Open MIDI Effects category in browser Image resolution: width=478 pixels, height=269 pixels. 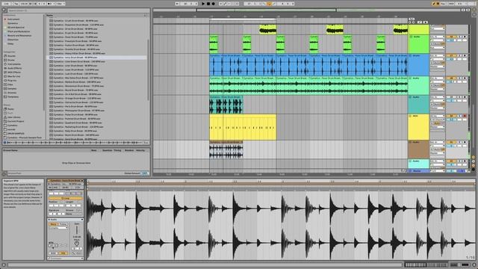14,72
